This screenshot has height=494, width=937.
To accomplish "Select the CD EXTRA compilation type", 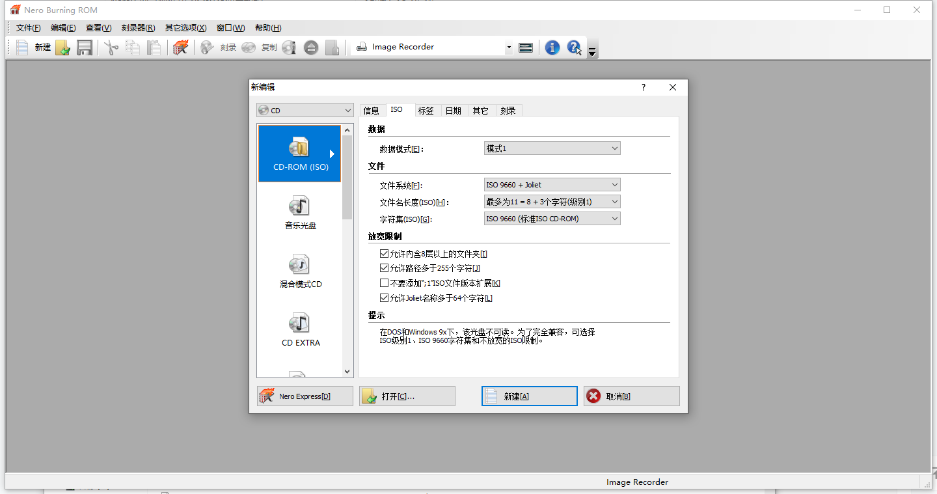I will (x=299, y=330).
